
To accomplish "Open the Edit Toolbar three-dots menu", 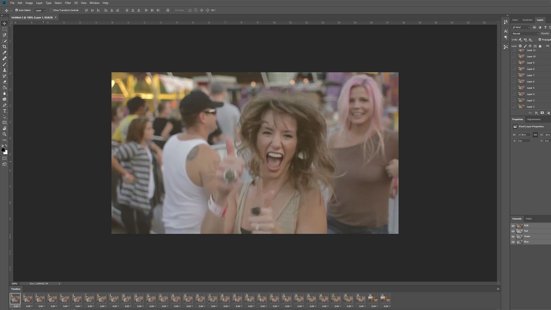I will click(x=4, y=140).
